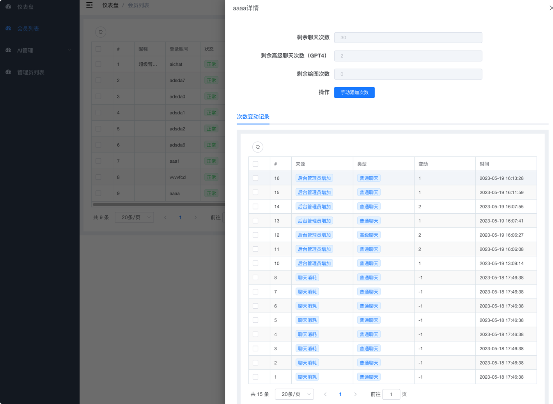Click the 正常 status tag for aaa1
This screenshot has height=404, width=553.
(211, 161)
